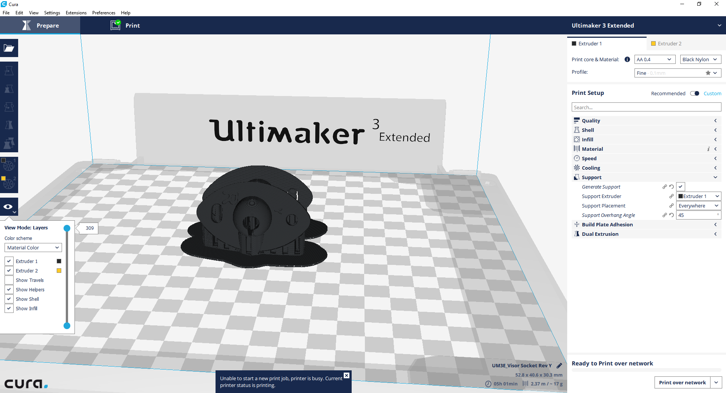
Task: Switch to the Print stage tab
Action: tap(125, 25)
